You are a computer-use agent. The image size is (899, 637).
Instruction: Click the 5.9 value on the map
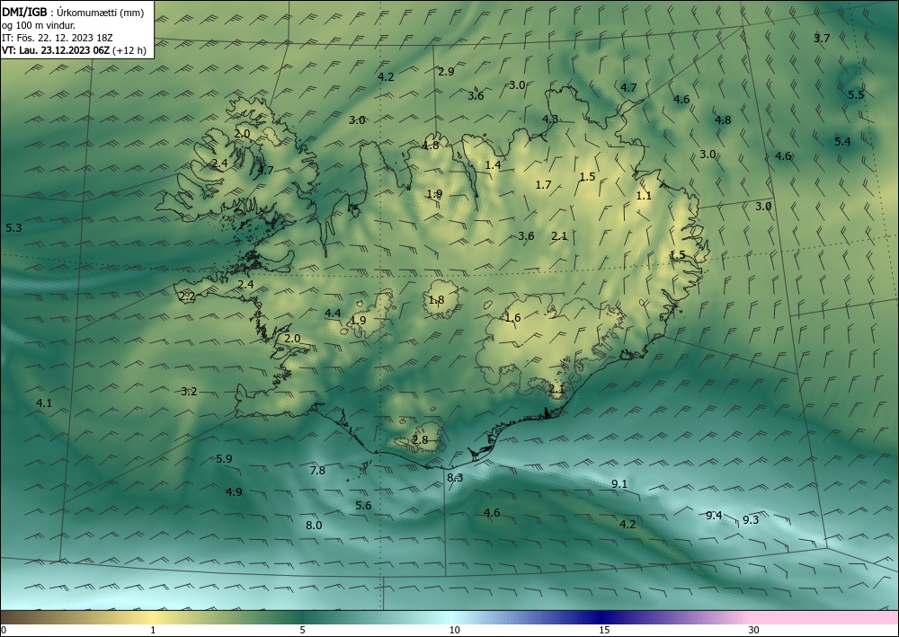tap(224, 458)
